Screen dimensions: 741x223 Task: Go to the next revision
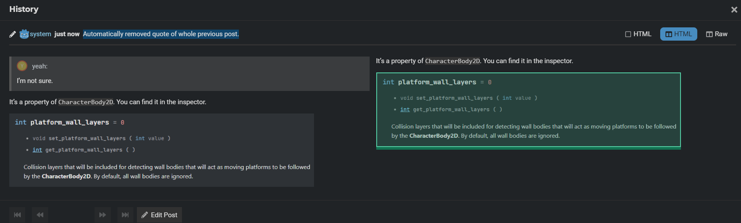click(x=102, y=215)
